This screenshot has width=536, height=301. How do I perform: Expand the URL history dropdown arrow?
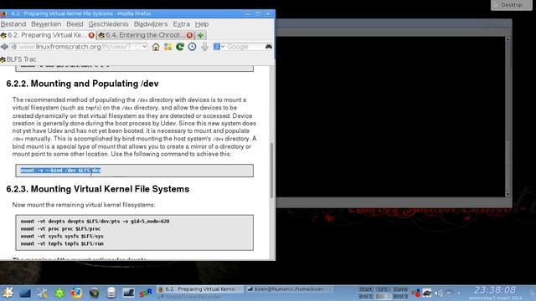[x=145, y=47]
